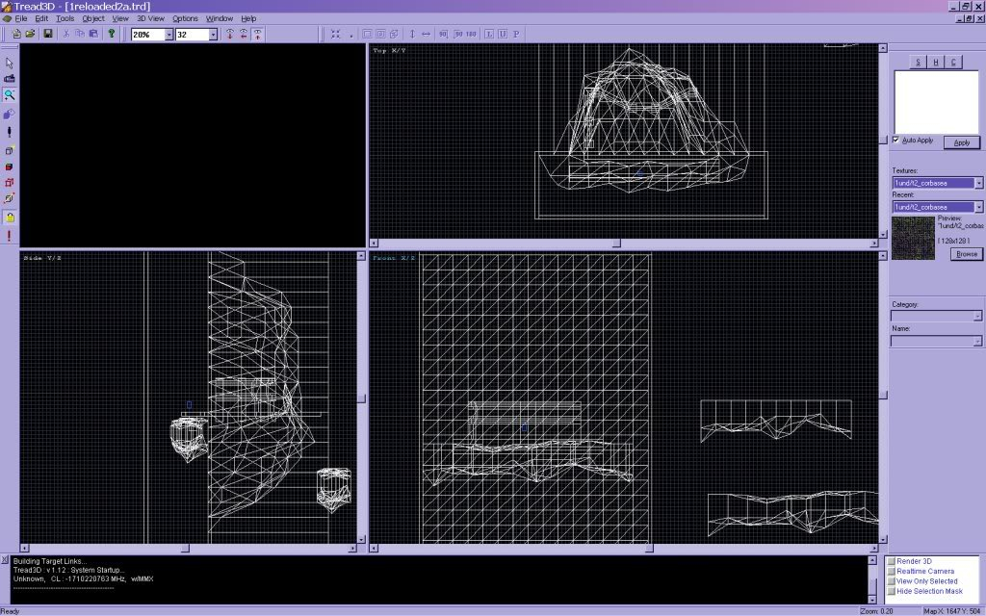Toggle the Auto Apply checkbox

pos(897,141)
